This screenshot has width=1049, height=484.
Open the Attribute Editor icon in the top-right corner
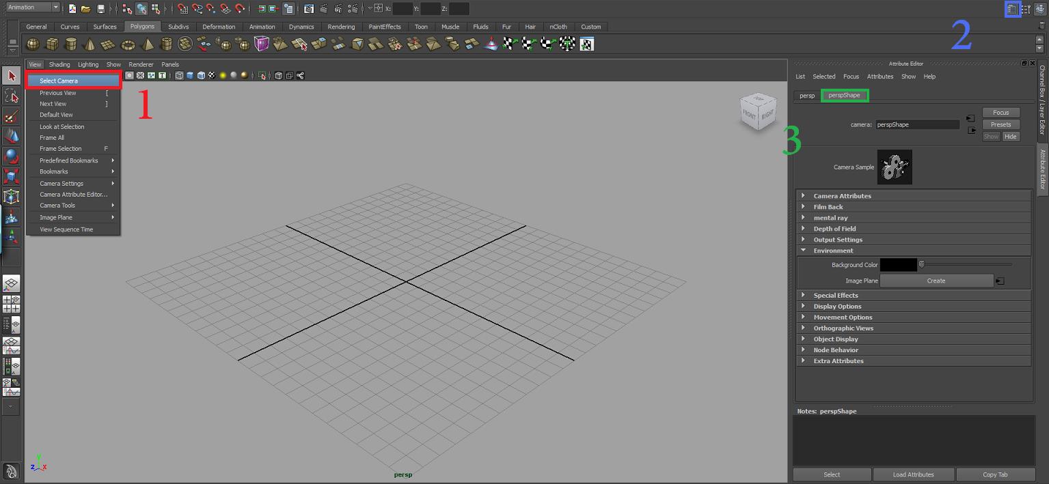tap(1013, 9)
